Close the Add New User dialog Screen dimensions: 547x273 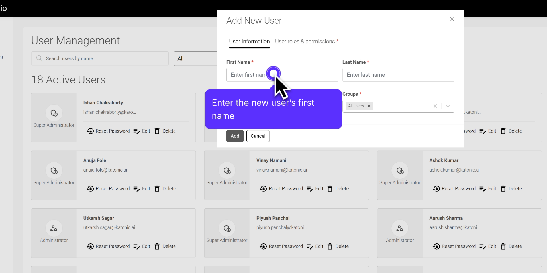tap(452, 19)
